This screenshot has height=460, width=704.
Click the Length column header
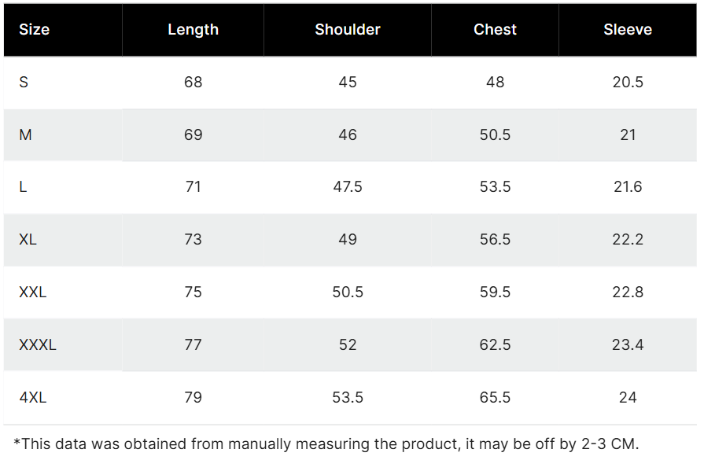pos(193,30)
